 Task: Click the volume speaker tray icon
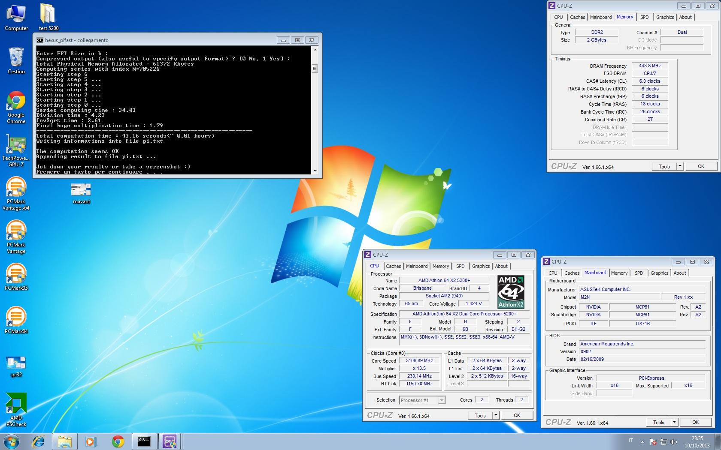(x=674, y=442)
